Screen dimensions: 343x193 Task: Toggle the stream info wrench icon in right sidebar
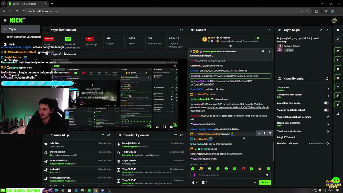point(338,105)
